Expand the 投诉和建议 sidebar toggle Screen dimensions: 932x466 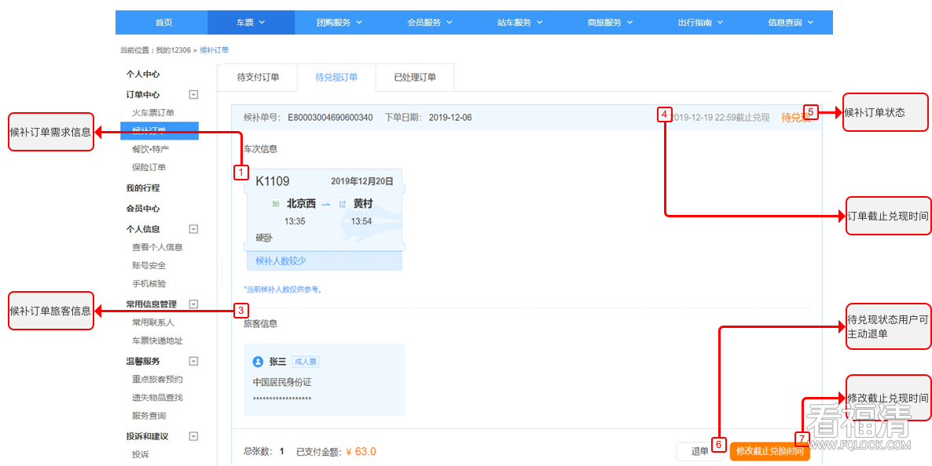tap(193, 436)
